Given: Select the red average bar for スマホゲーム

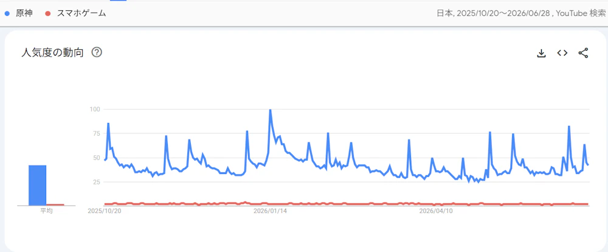Looking at the screenshot, I should 55,205.
